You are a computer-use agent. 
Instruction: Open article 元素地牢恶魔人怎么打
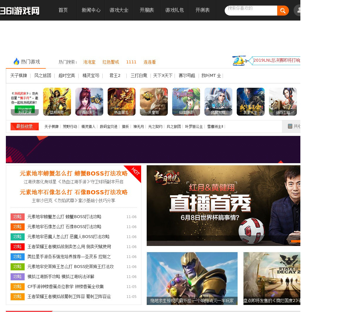tap(68, 237)
